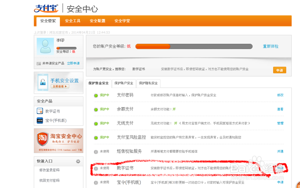Screen dimensions: 300x188
Task: Open the 安全工具 tab
Action: coord(73,21)
